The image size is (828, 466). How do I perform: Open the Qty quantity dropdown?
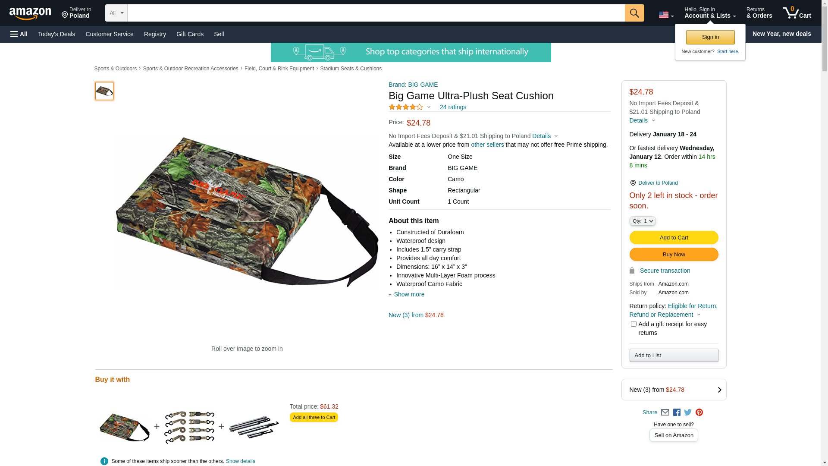[642, 221]
